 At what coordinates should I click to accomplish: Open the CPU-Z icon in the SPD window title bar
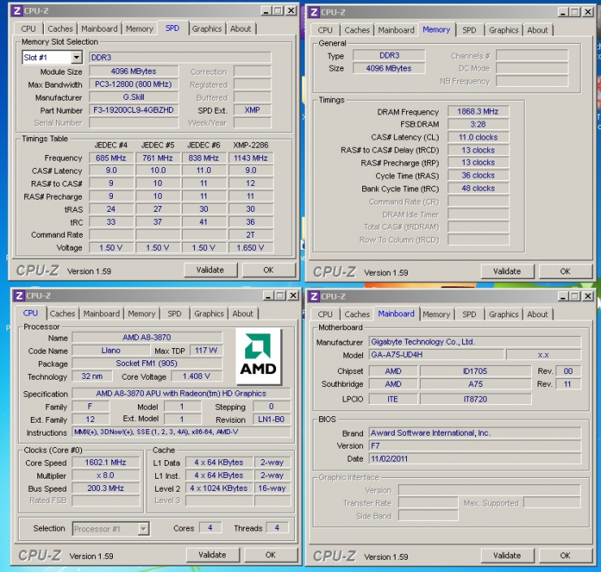tap(17, 11)
